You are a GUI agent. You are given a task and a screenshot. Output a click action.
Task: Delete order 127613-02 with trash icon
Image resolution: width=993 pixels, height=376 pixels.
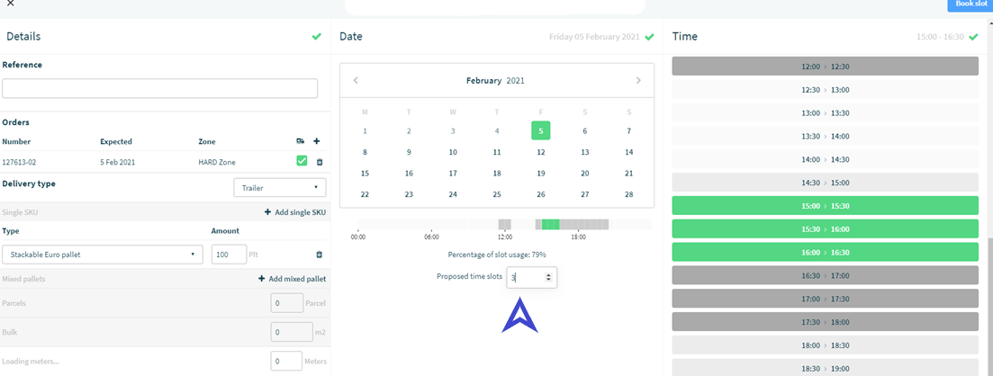[x=320, y=162]
